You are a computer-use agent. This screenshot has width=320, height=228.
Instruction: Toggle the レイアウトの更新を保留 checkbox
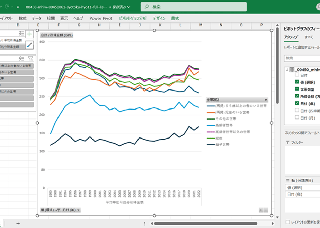(x=287, y=222)
